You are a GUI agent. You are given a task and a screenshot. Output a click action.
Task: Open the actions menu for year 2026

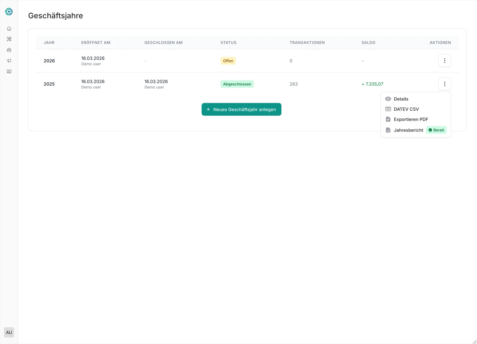pyautogui.click(x=445, y=61)
